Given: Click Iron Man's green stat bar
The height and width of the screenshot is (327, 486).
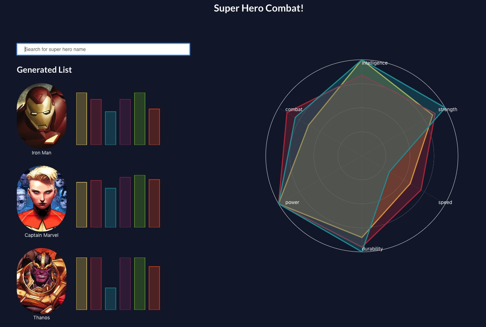Looking at the screenshot, I should (x=140, y=119).
